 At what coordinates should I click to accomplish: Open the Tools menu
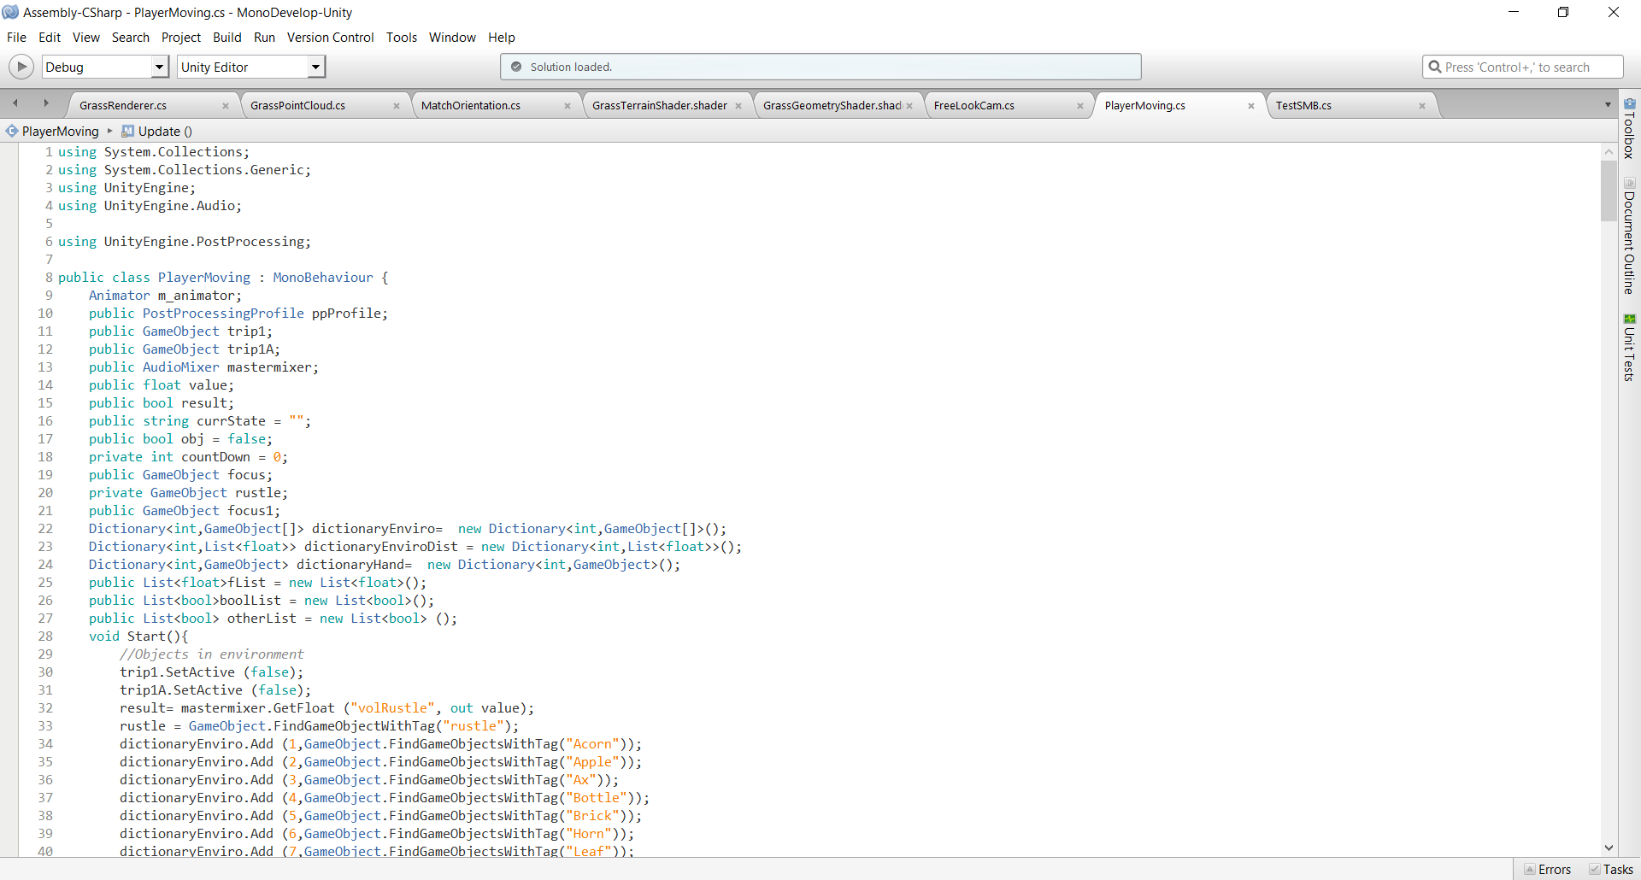[402, 38]
